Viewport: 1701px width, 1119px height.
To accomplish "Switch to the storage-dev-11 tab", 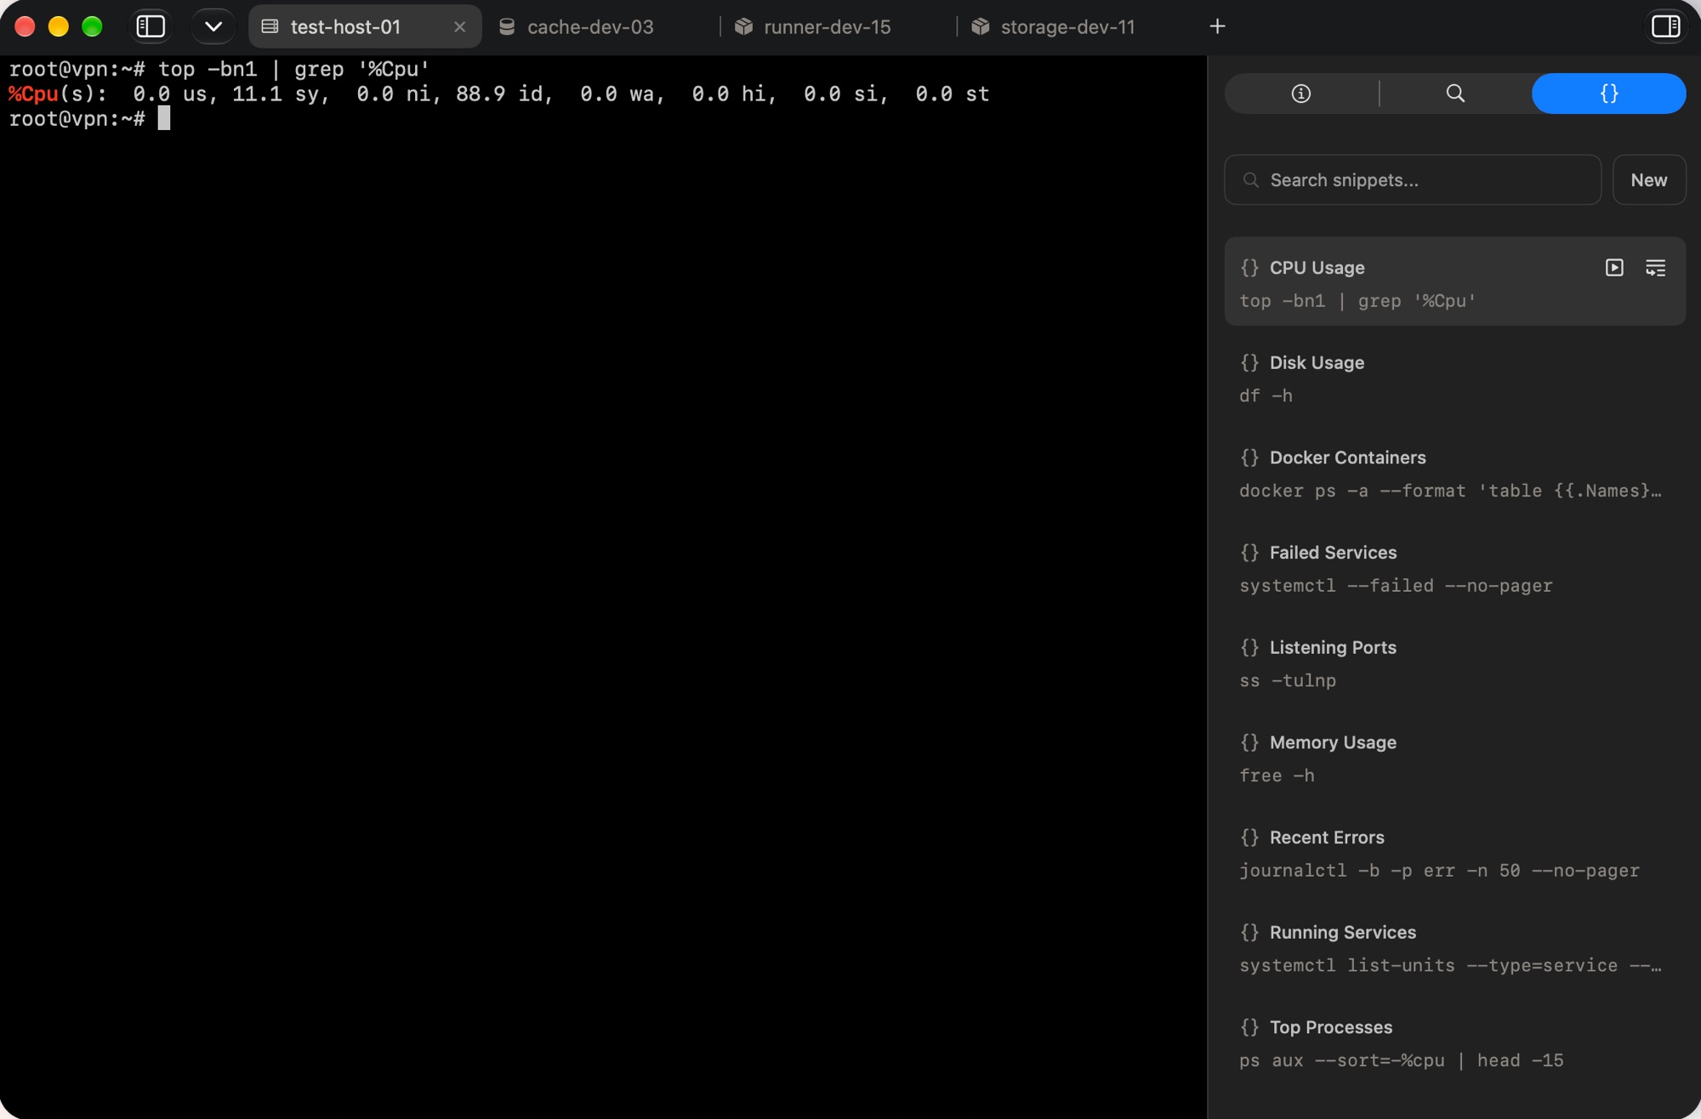I will tap(1067, 27).
